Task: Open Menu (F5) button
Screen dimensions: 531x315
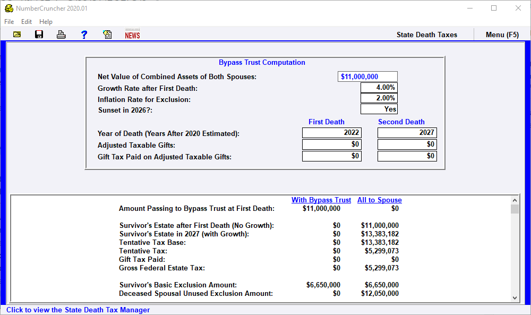Action: 502,35
